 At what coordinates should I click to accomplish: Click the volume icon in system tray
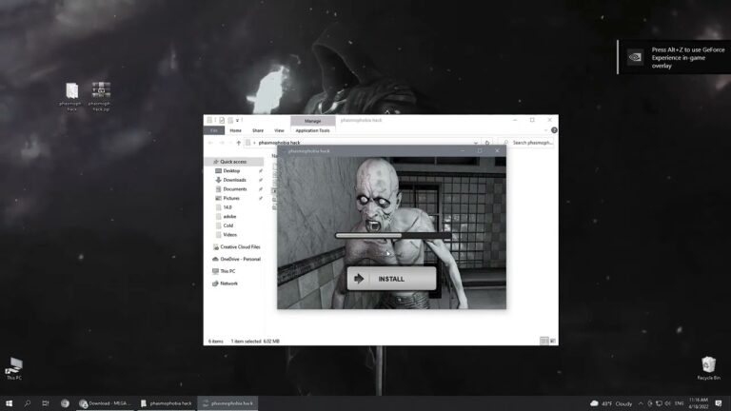[x=667, y=403]
